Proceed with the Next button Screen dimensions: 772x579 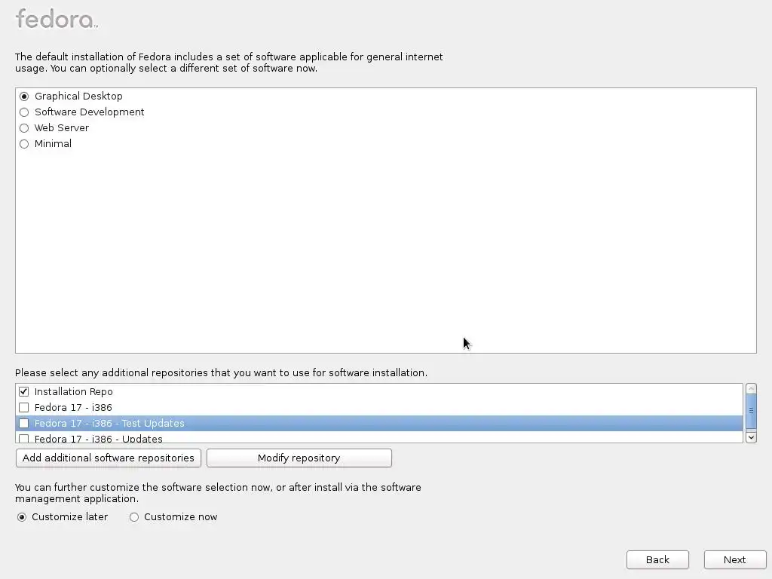click(x=734, y=560)
